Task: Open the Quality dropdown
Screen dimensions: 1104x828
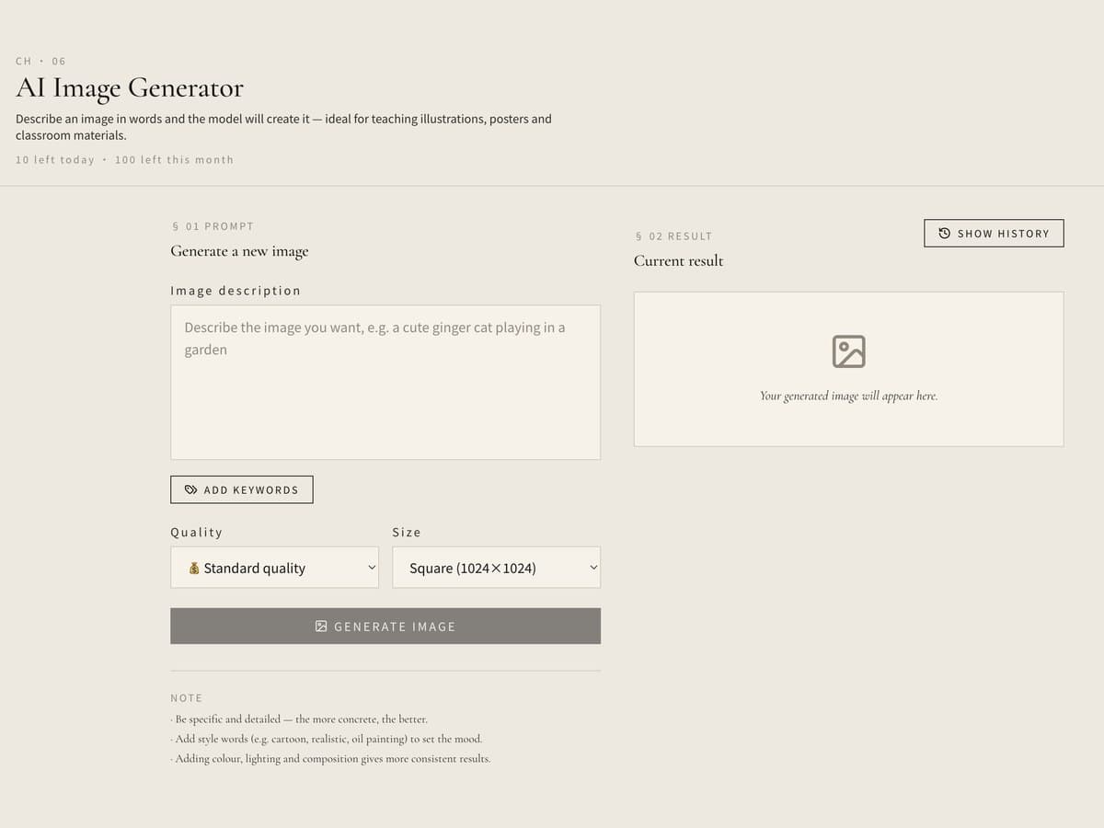Action: coord(275,568)
